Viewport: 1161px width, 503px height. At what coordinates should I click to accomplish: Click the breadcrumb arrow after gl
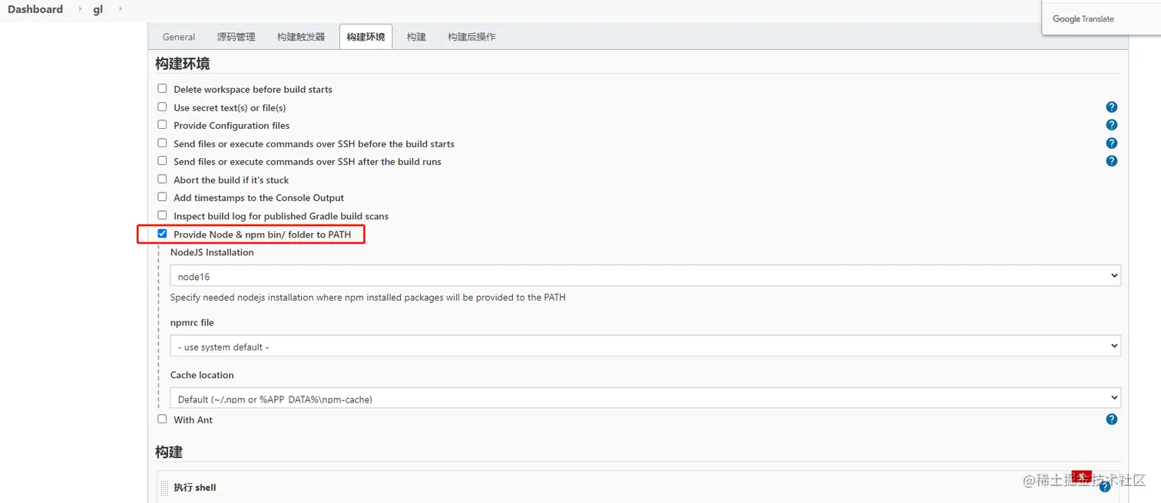pos(120,9)
